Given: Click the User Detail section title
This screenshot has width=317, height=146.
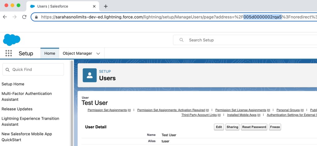Looking at the screenshot, I should tap(96, 127).
